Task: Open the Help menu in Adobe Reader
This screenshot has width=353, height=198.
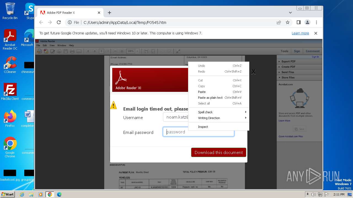Action: click(71, 45)
